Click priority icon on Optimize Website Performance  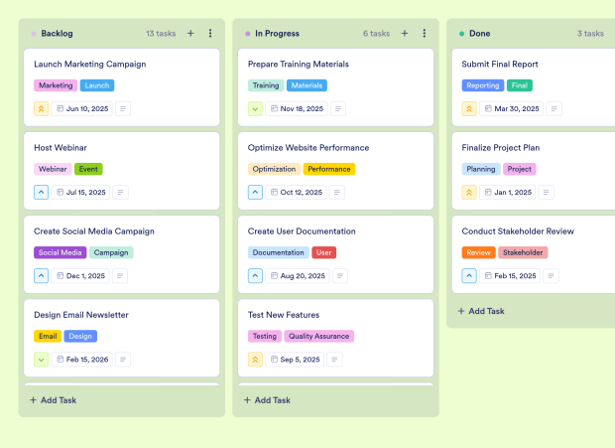tap(255, 193)
